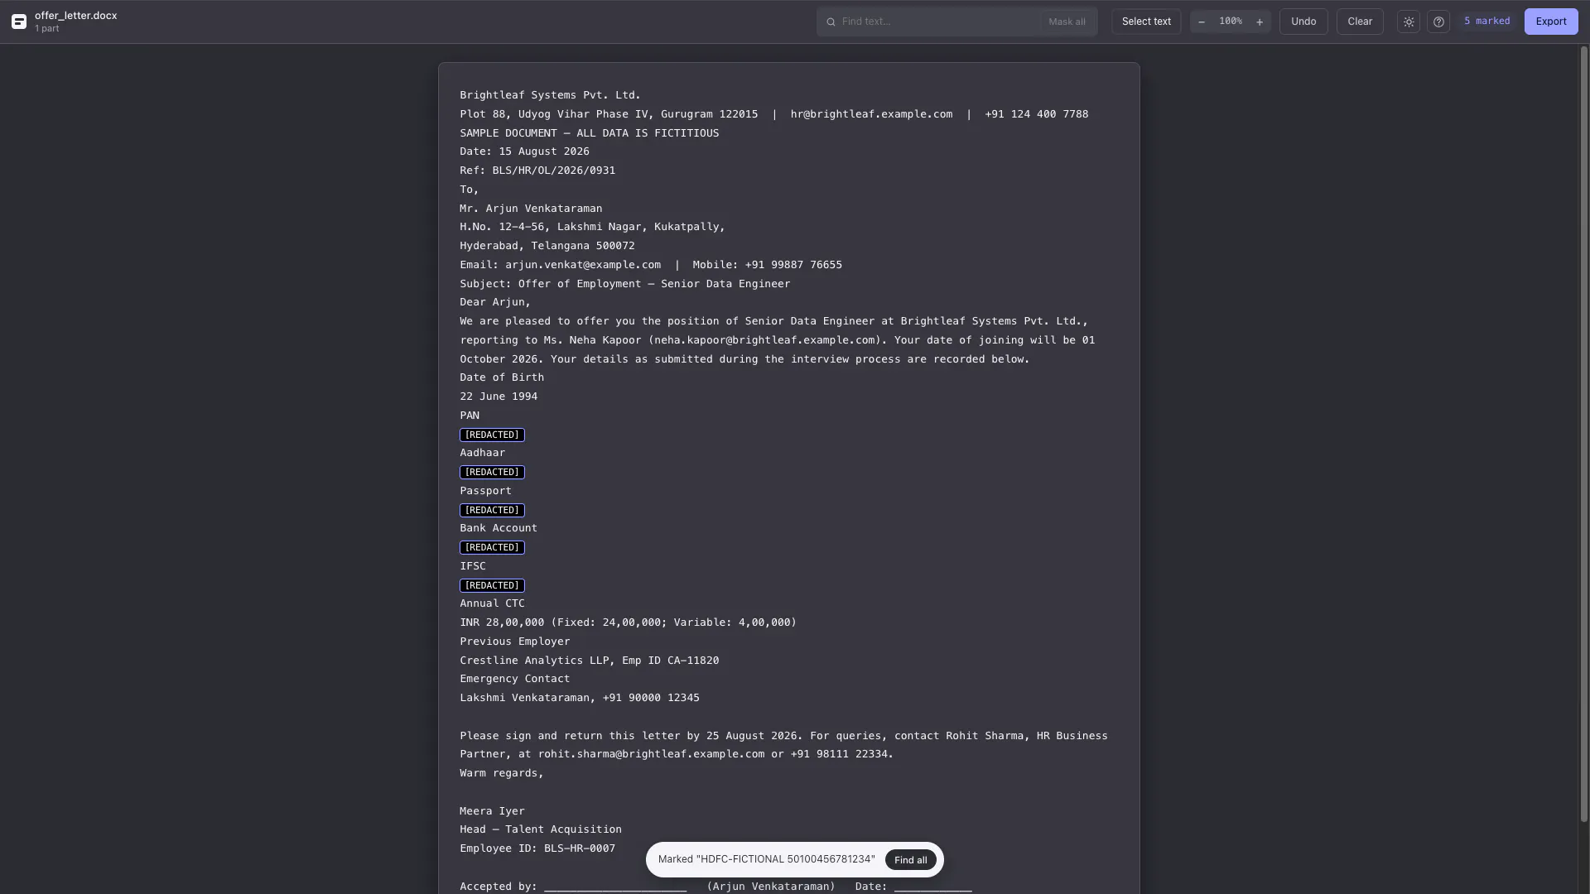The width and height of the screenshot is (1590, 894).
Task: Click the 'Warm regards,' closing line
Action: click(502, 773)
